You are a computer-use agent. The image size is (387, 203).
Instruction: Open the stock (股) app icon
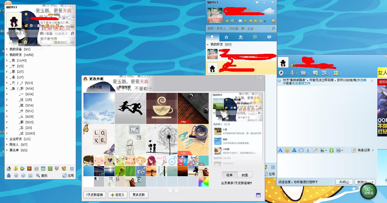(x=29, y=169)
